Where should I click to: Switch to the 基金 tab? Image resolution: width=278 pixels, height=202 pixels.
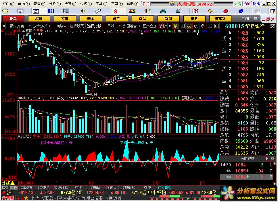[x=91, y=18]
